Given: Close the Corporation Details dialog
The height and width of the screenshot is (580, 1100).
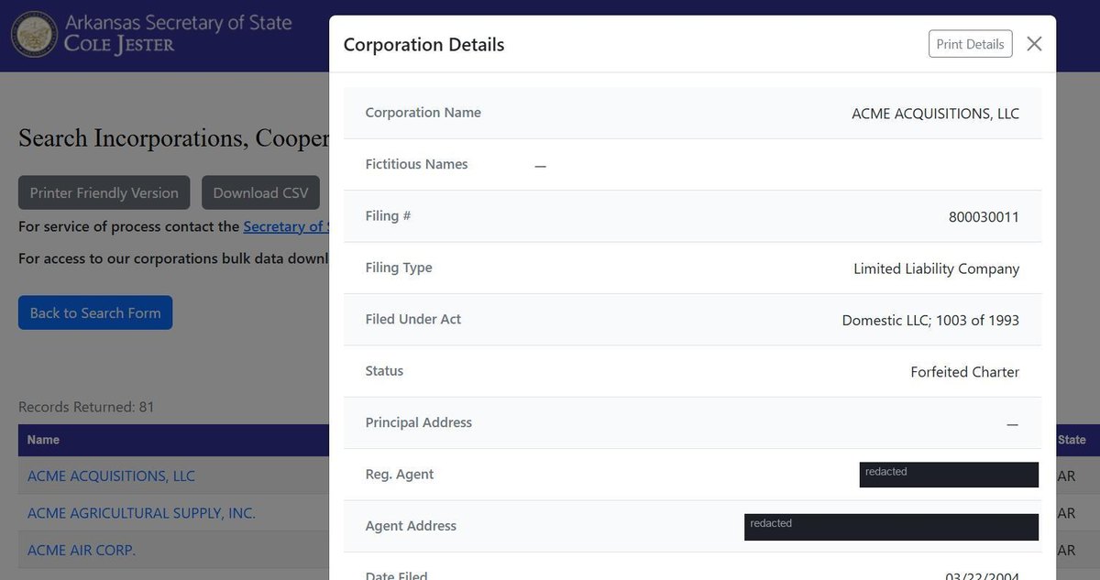Looking at the screenshot, I should (x=1034, y=44).
